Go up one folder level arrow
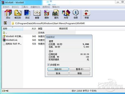The image size is (125, 94). [5, 23]
